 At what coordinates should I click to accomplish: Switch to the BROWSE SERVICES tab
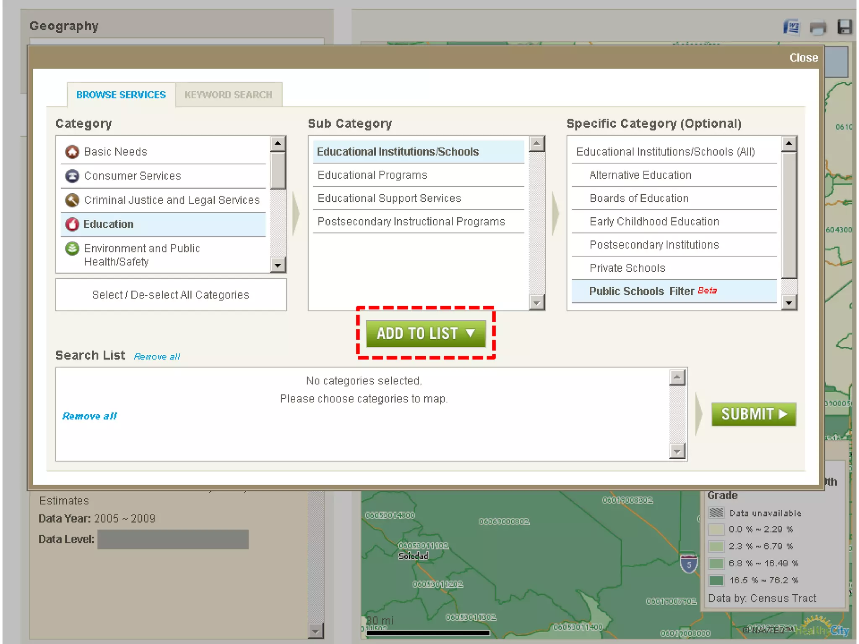[121, 95]
